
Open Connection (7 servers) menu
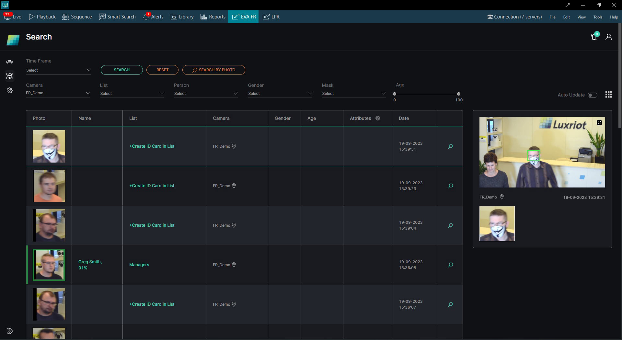514,17
